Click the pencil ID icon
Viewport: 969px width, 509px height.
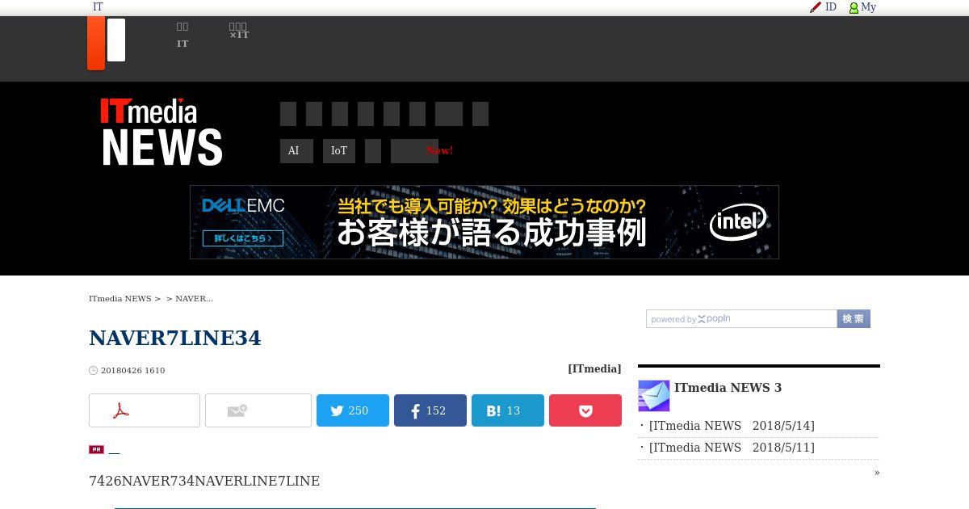pos(816,7)
